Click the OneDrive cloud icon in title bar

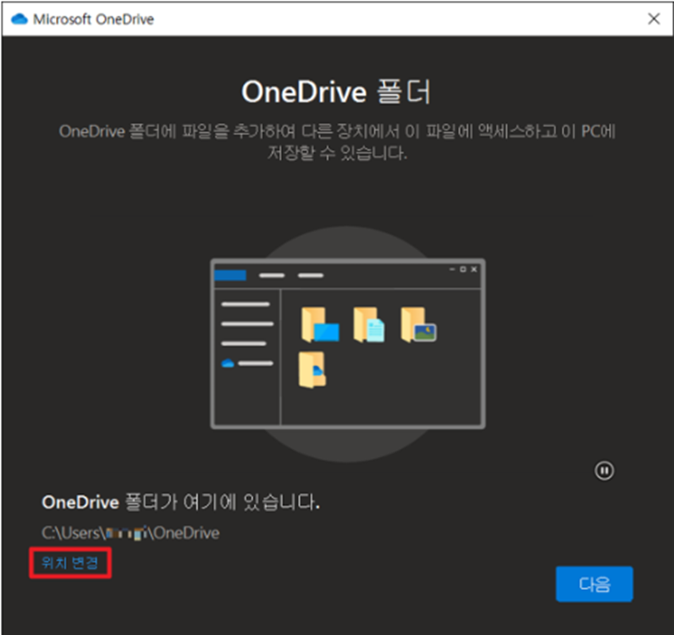click(19, 19)
